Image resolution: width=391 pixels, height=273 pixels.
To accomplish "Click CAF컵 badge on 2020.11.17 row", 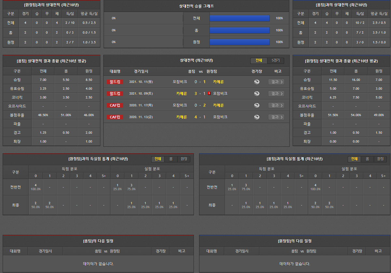I will tap(115, 105).
